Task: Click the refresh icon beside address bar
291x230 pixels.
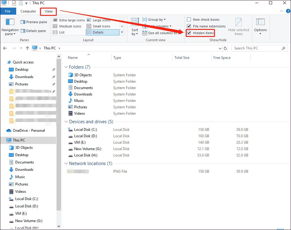Action: coord(225,48)
